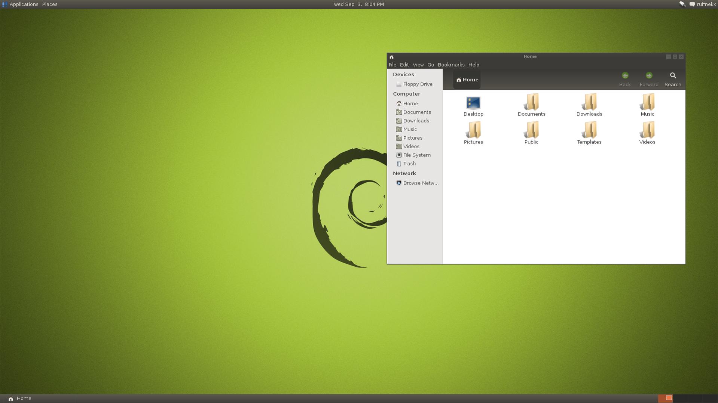718x403 pixels.
Task: Click the home icon in window title bar
Action: 391,57
